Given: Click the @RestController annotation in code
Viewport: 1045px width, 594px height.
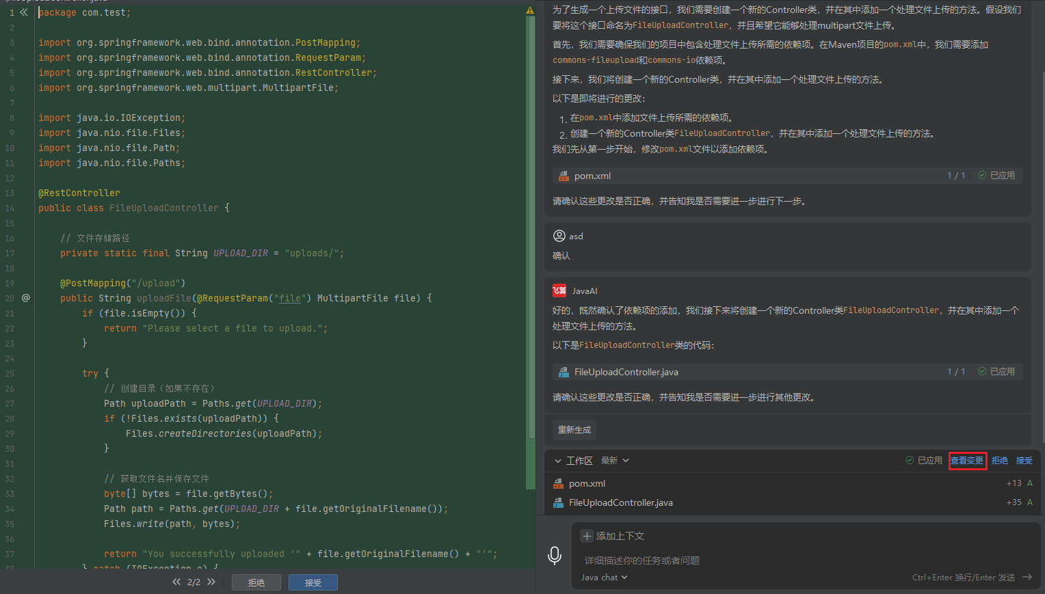Looking at the screenshot, I should click(79, 193).
